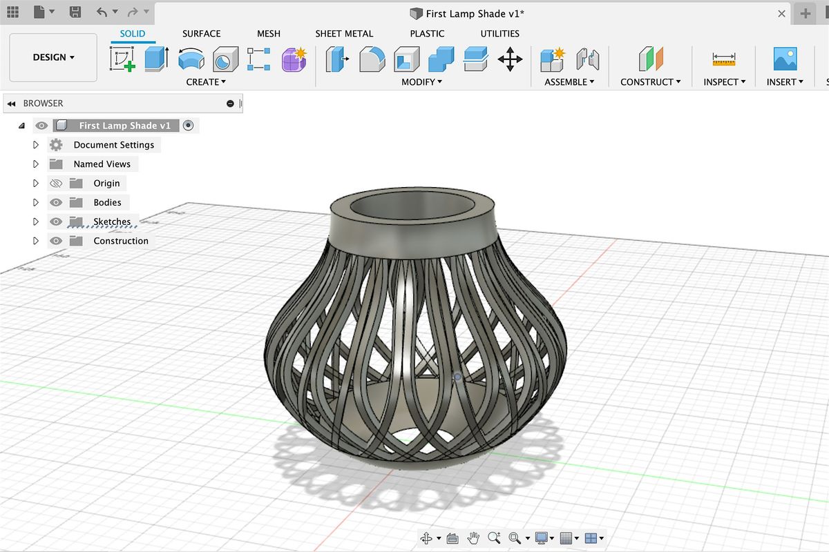Hide the Bodies folder visibility
This screenshot has height=552, width=829.
point(56,202)
